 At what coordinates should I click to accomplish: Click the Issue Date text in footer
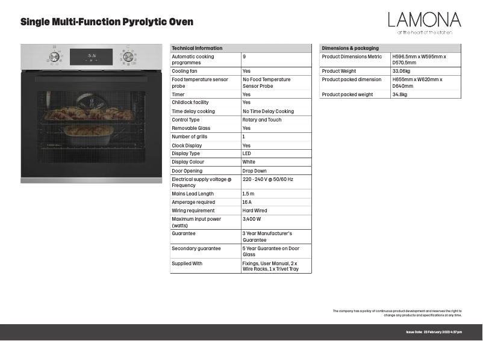(x=434, y=332)
